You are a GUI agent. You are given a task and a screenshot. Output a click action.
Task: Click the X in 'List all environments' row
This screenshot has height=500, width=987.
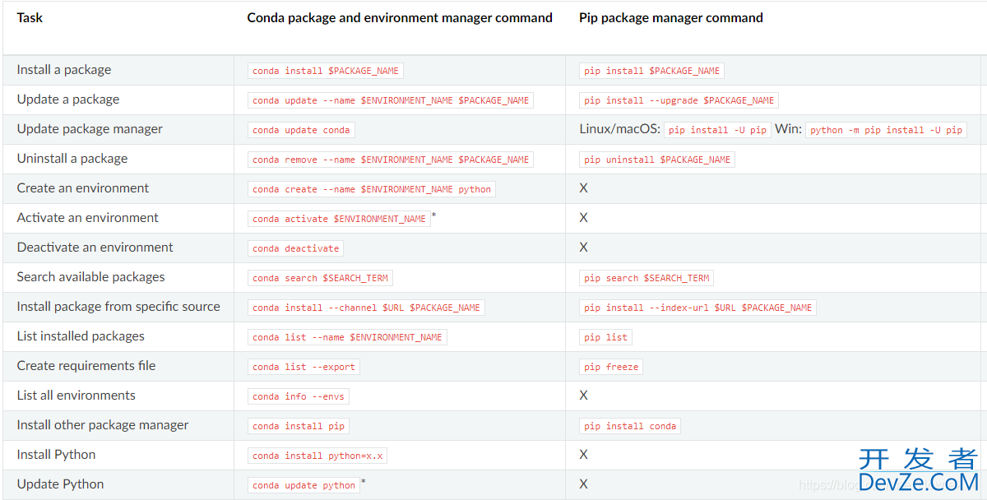click(x=583, y=396)
